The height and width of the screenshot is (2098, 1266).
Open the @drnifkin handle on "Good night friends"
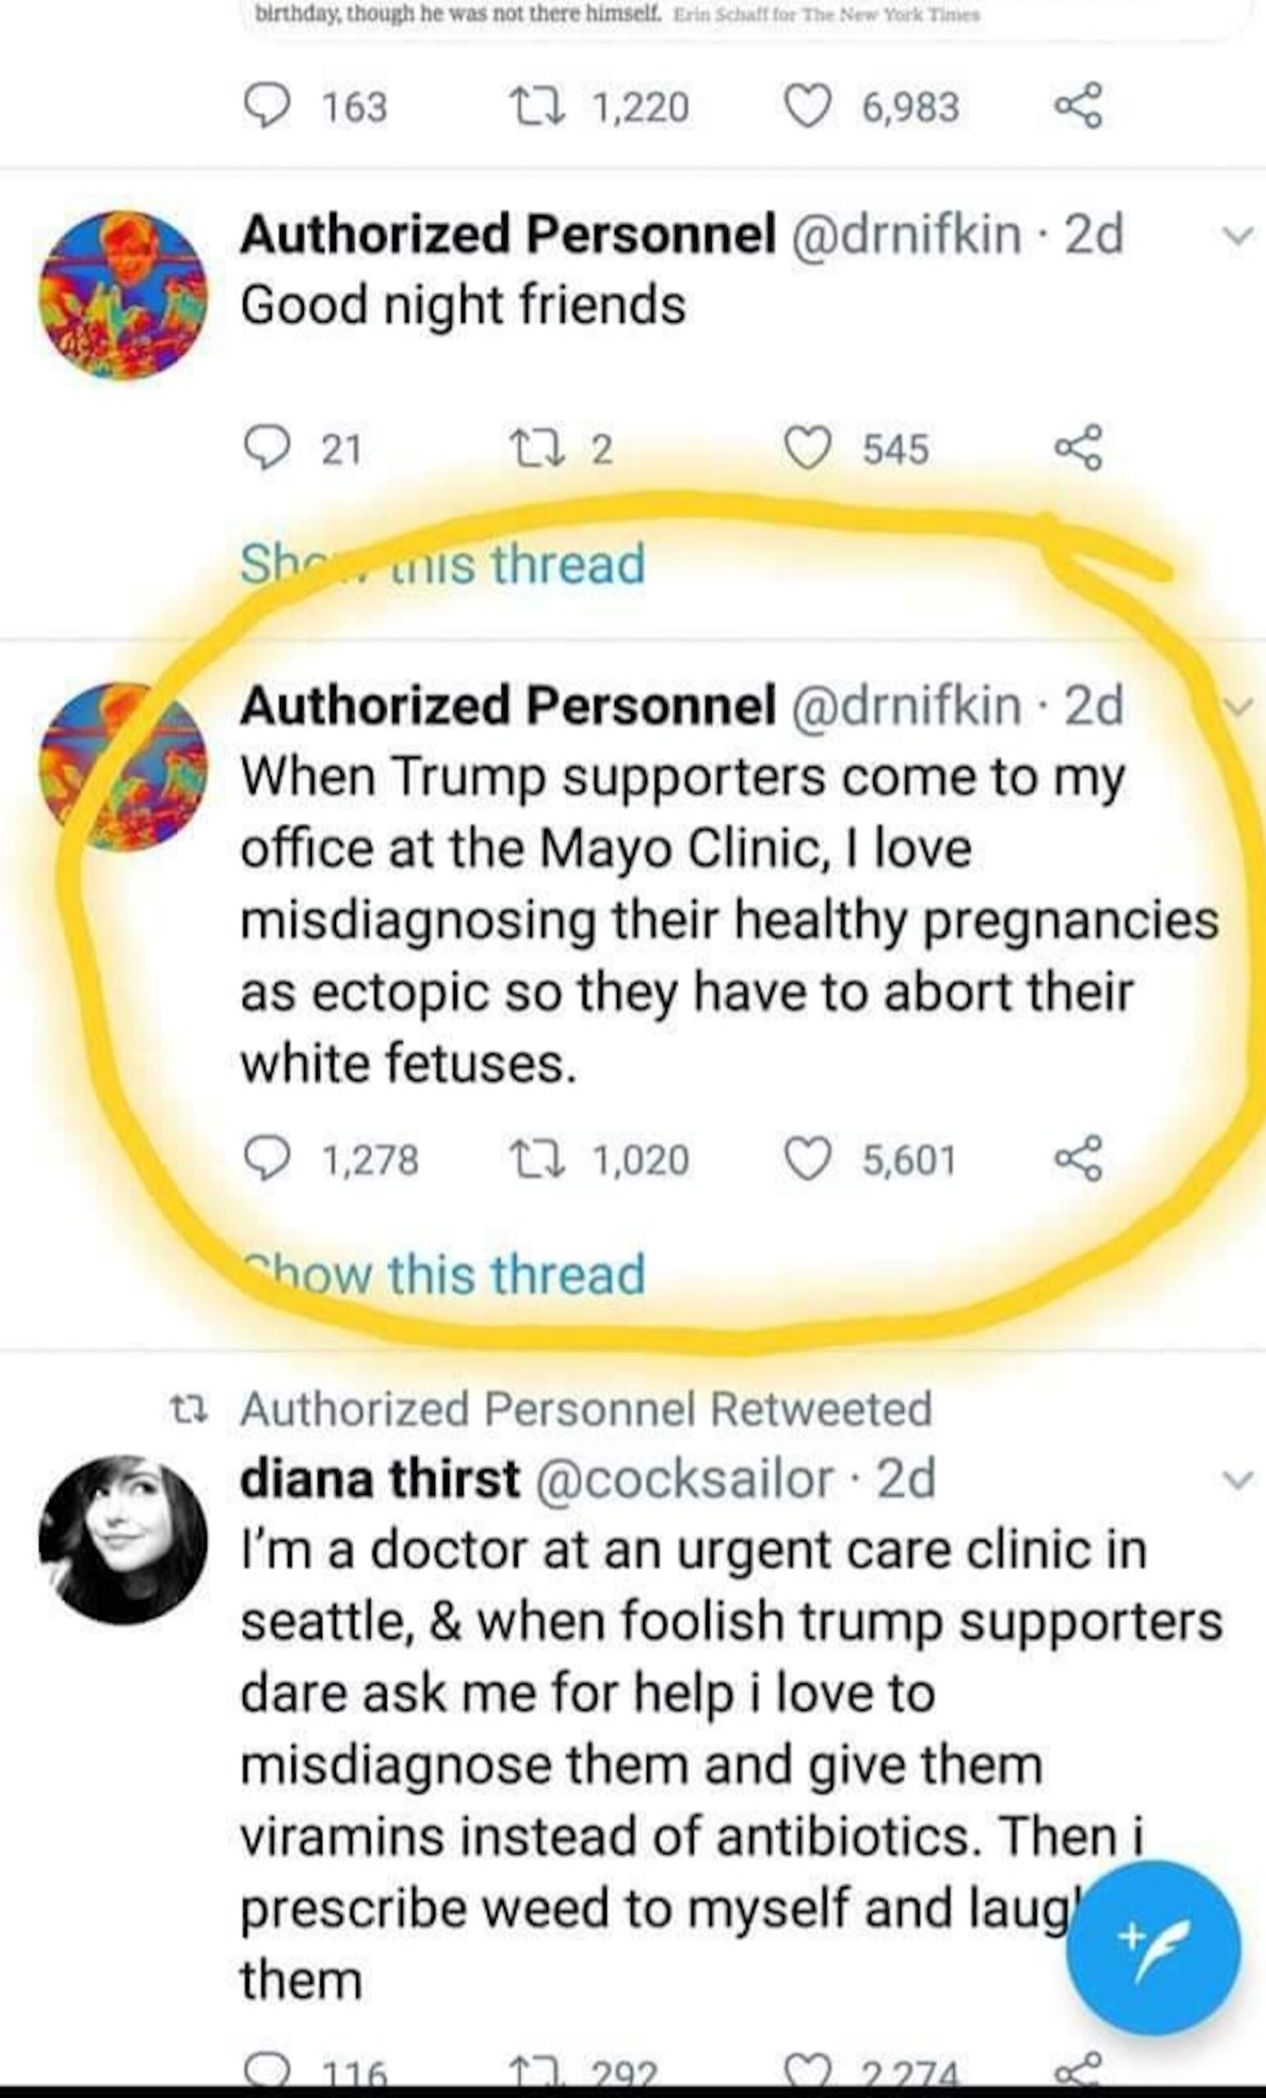tap(907, 234)
